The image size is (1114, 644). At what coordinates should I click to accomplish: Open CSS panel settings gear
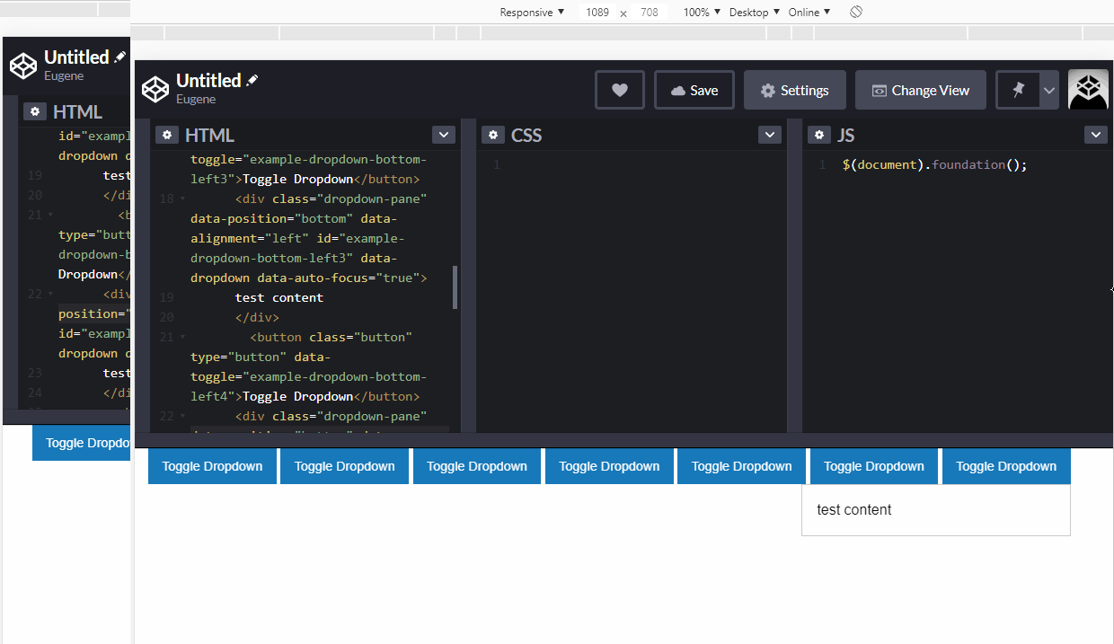click(493, 135)
